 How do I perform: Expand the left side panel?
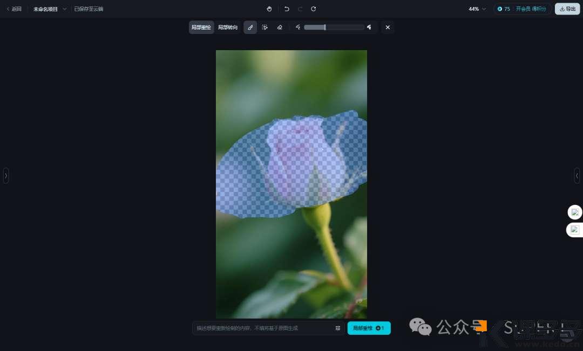pos(6,175)
